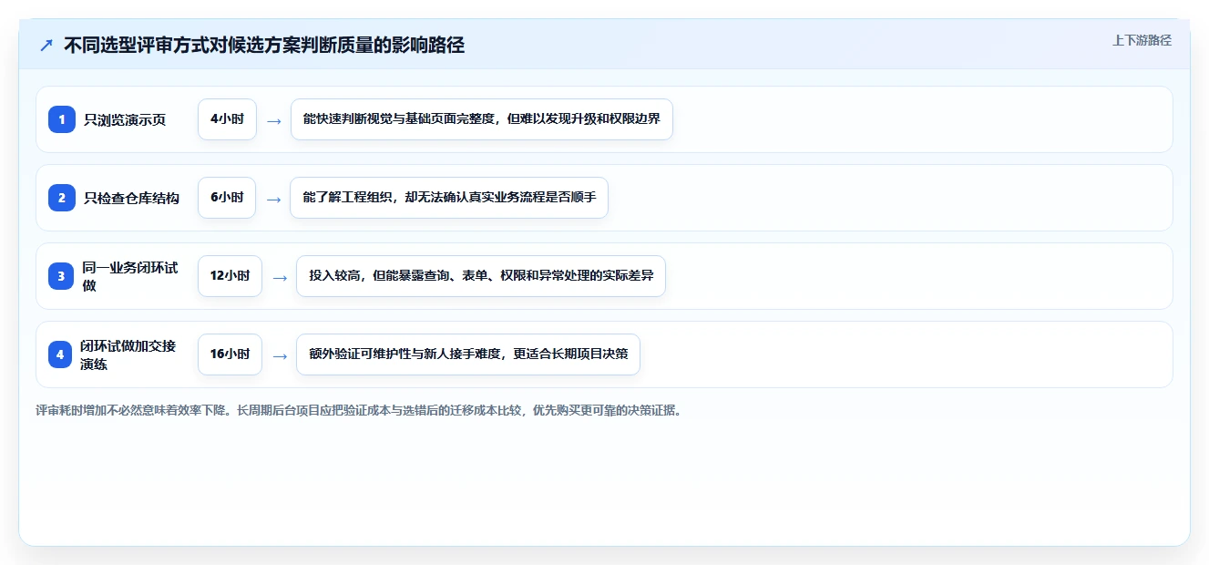
Task: Click the arrow after the 4小时 chip
Action: (x=274, y=120)
